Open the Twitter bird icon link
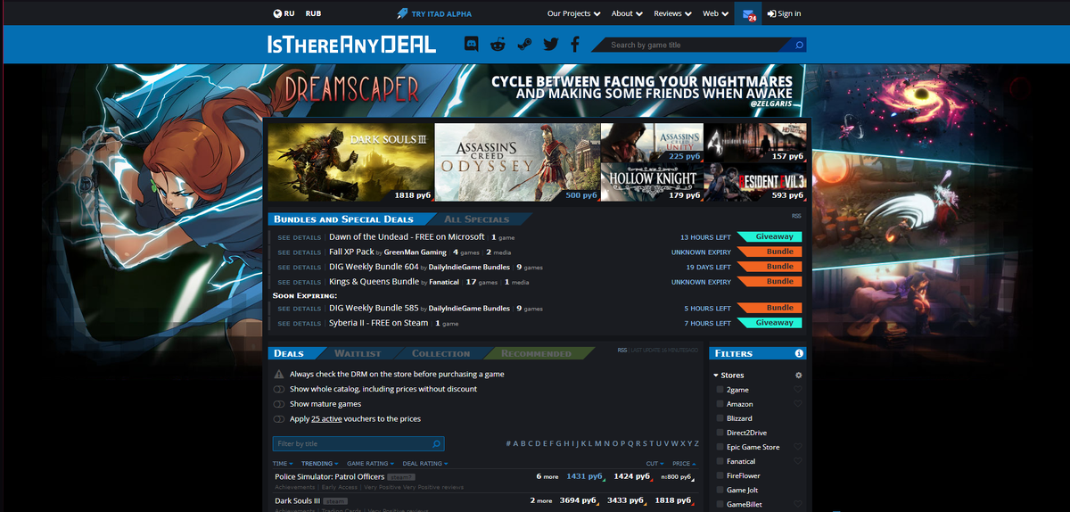This screenshot has width=1070, height=512. pyautogui.click(x=550, y=44)
